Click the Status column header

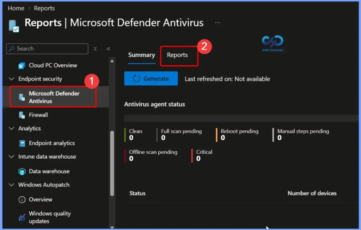[137, 193]
